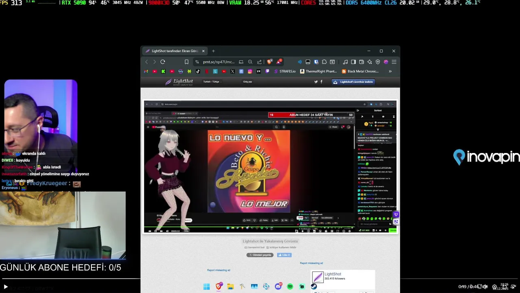
Task: Open the zoom magnifier in the address bar
Action: pos(250,62)
